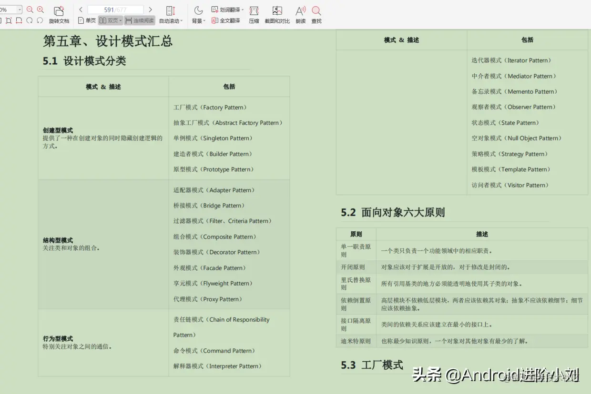Click chapter title 第五章、设计模式汇总

[x=108, y=41]
